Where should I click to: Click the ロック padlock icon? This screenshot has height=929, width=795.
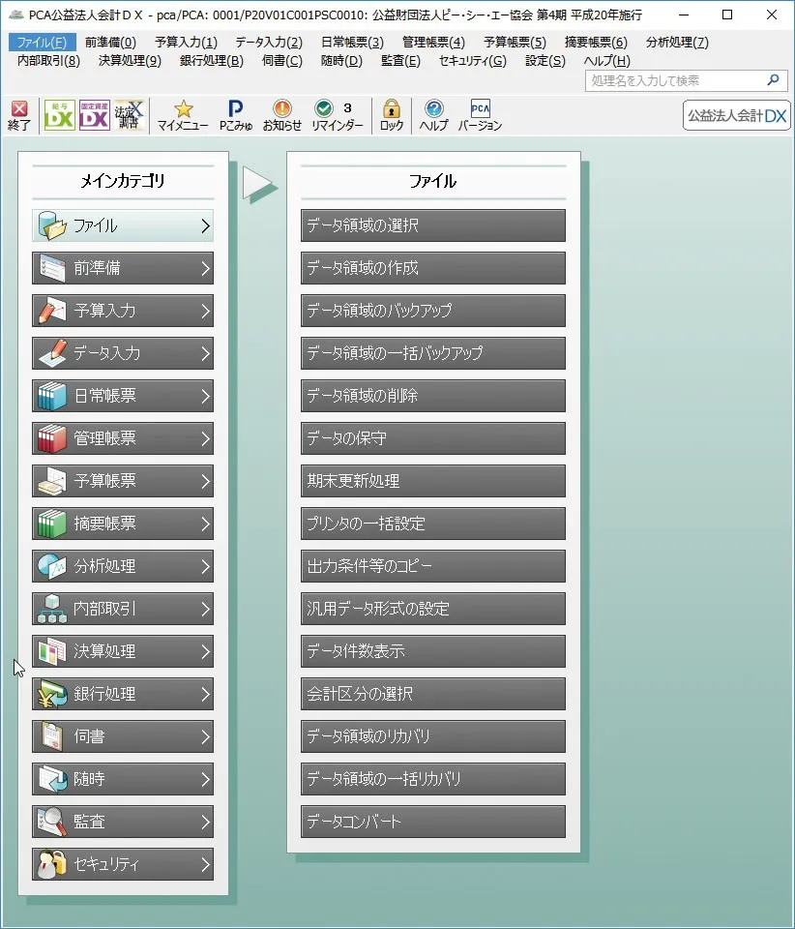pos(392,115)
